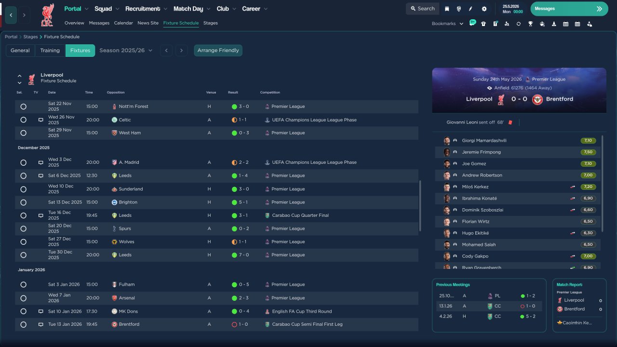
Task: Select the radio button for the Arsenal fixture
Action: 23,298
